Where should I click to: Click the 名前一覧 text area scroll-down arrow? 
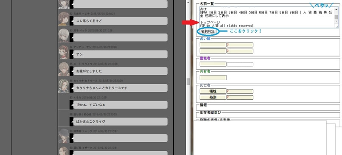click(x=337, y=22)
